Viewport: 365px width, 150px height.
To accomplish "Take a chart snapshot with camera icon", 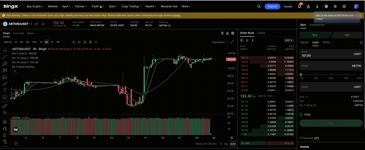I will 90,42.
